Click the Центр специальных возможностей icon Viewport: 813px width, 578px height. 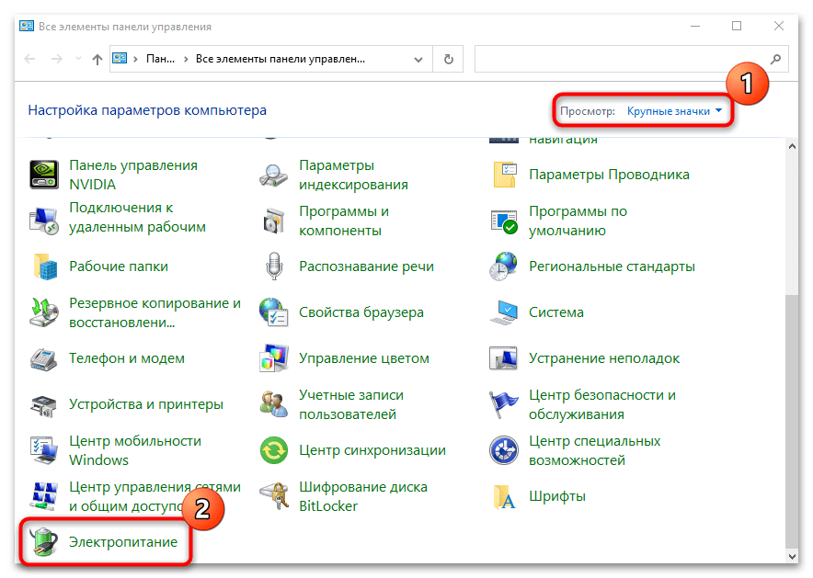tap(504, 450)
